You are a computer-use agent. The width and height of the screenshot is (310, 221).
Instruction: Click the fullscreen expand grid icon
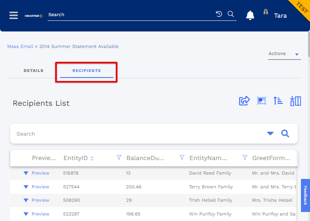point(261,101)
